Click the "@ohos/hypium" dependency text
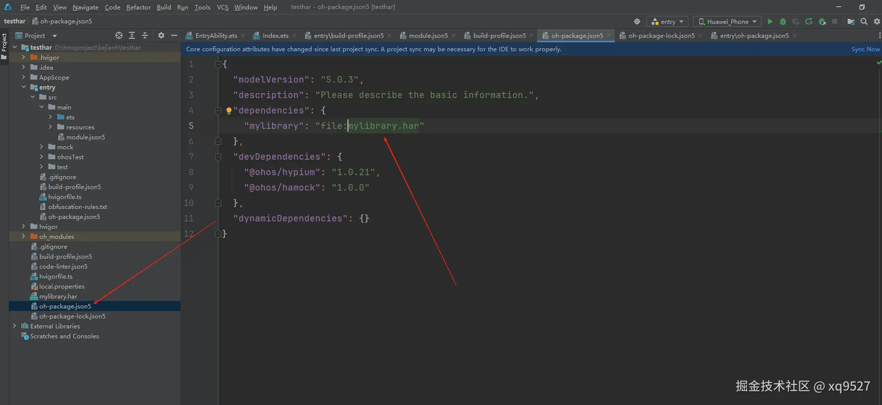This screenshot has width=882, height=405. 282,172
